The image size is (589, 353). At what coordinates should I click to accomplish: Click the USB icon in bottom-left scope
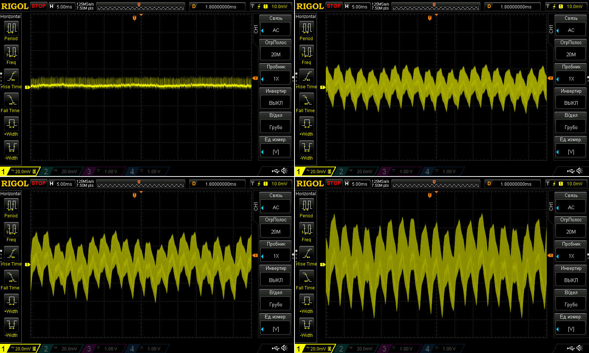[275, 348]
